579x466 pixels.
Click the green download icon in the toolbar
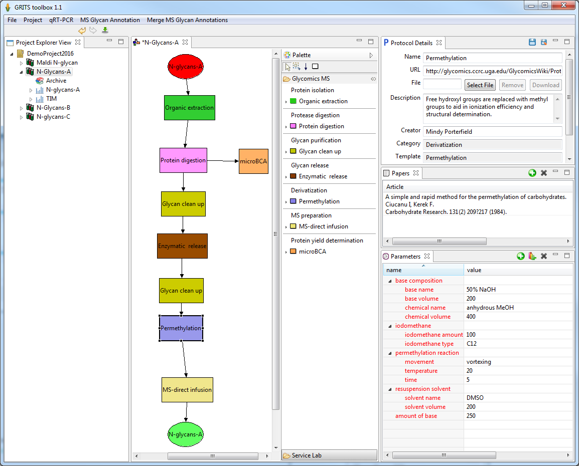click(105, 30)
